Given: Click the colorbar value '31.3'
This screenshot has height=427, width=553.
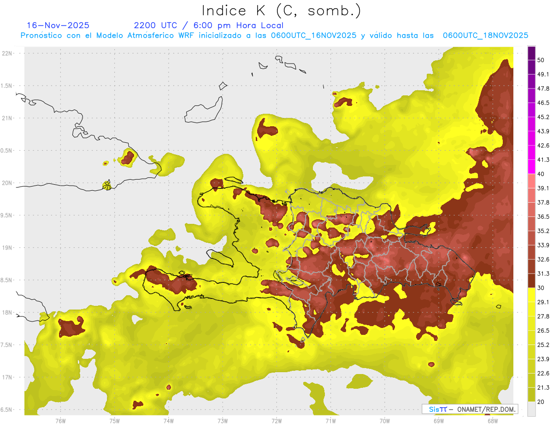Looking at the screenshot, I should (x=543, y=274).
